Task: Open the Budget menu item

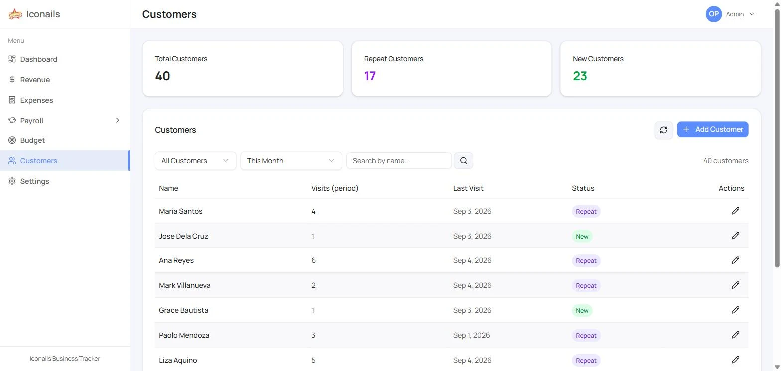Action: coord(65,140)
